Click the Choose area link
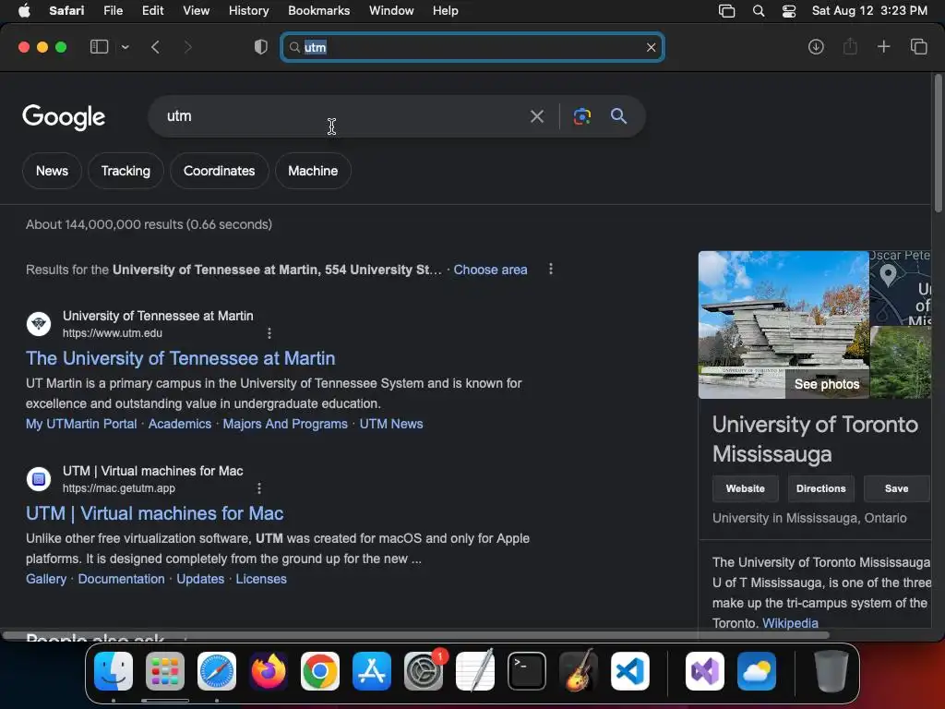The image size is (945, 709). [490, 270]
